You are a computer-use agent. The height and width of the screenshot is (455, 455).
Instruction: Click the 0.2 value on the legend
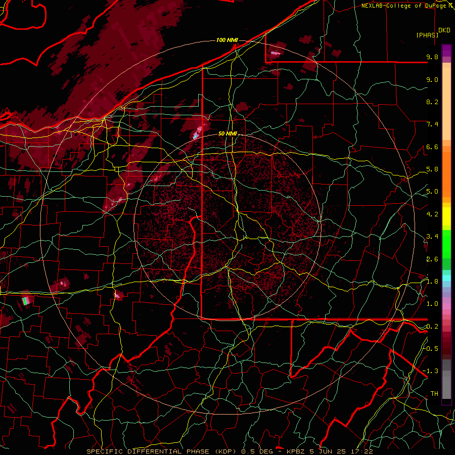[x=432, y=327]
